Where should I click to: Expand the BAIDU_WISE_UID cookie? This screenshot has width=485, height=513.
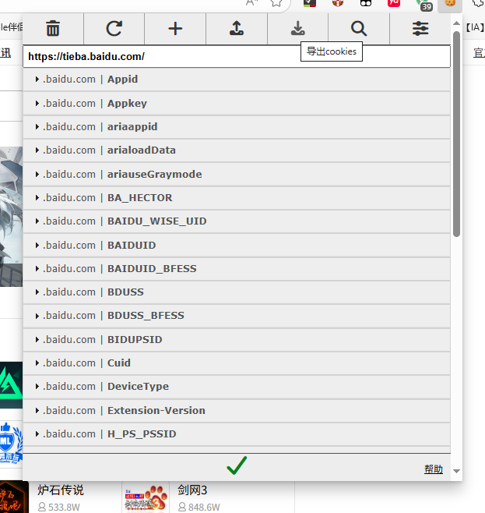156,221
